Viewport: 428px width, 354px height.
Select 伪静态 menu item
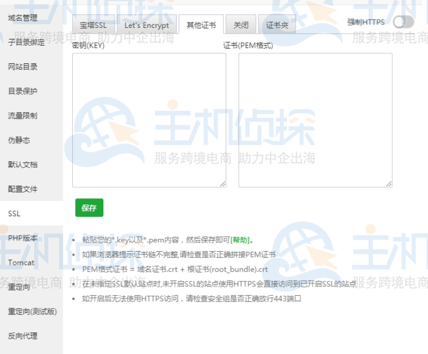pyautogui.click(x=19, y=140)
